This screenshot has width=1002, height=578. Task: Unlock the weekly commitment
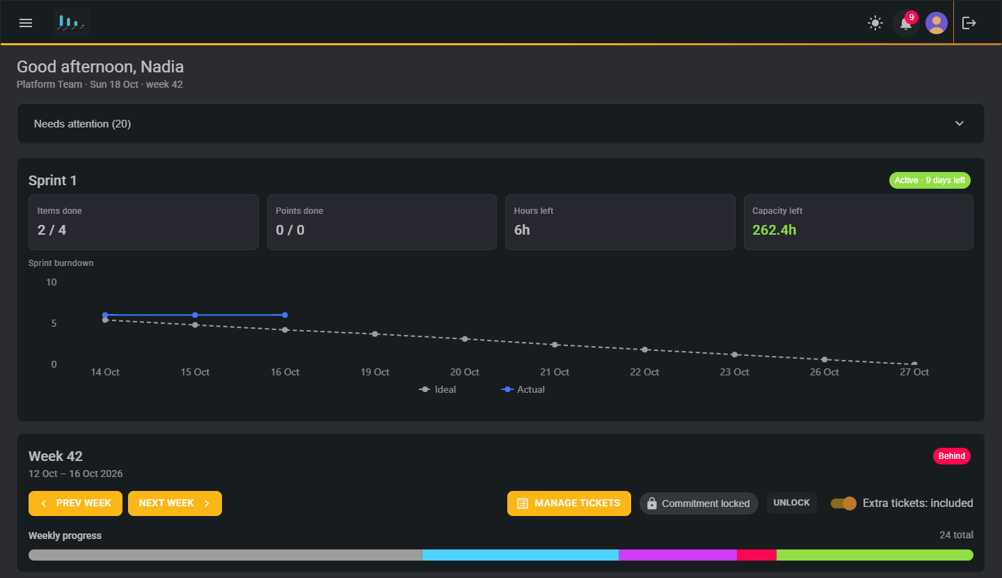coord(792,503)
